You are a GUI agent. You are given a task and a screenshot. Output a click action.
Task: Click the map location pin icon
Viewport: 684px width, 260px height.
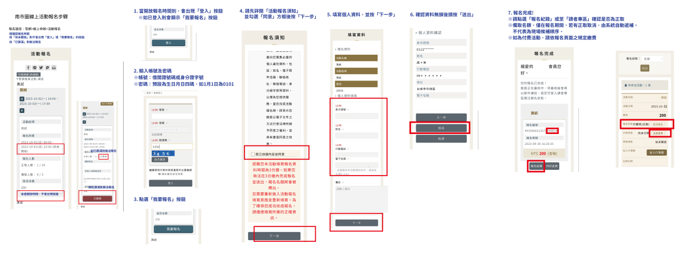click(22, 111)
